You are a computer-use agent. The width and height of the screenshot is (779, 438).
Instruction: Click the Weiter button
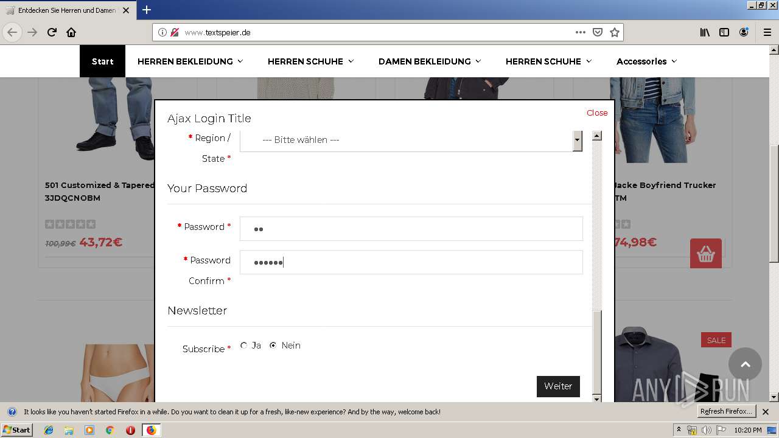click(558, 386)
